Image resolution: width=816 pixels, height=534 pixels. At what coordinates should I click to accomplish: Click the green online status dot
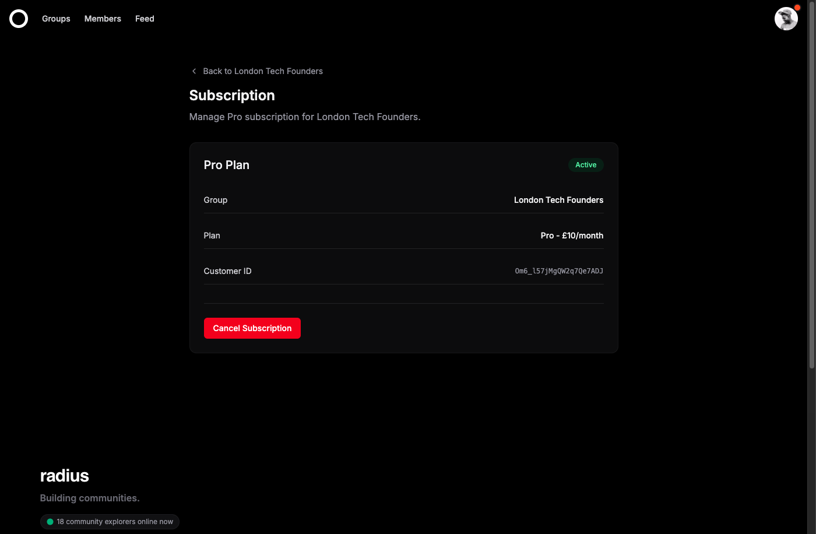coord(50,521)
